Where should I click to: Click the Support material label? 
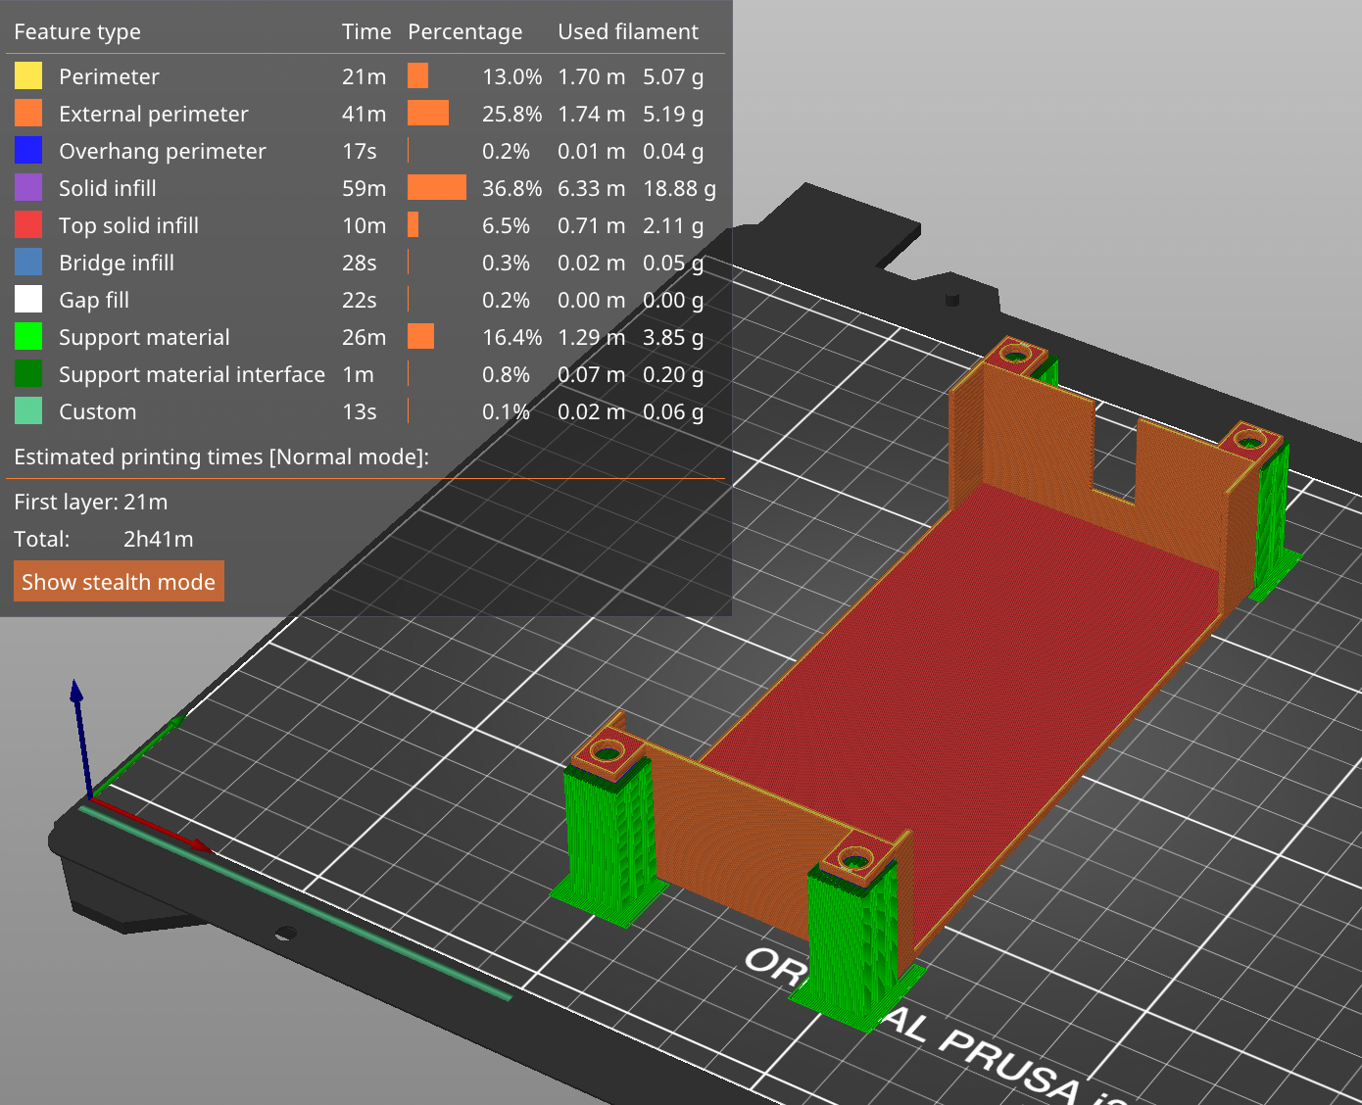[x=144, y=337]
